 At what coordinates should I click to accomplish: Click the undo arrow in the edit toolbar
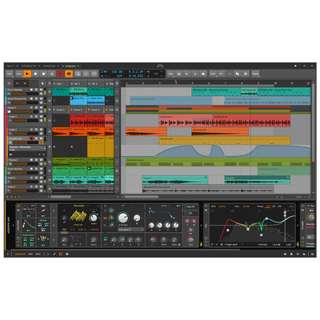[x=221, y=74]
